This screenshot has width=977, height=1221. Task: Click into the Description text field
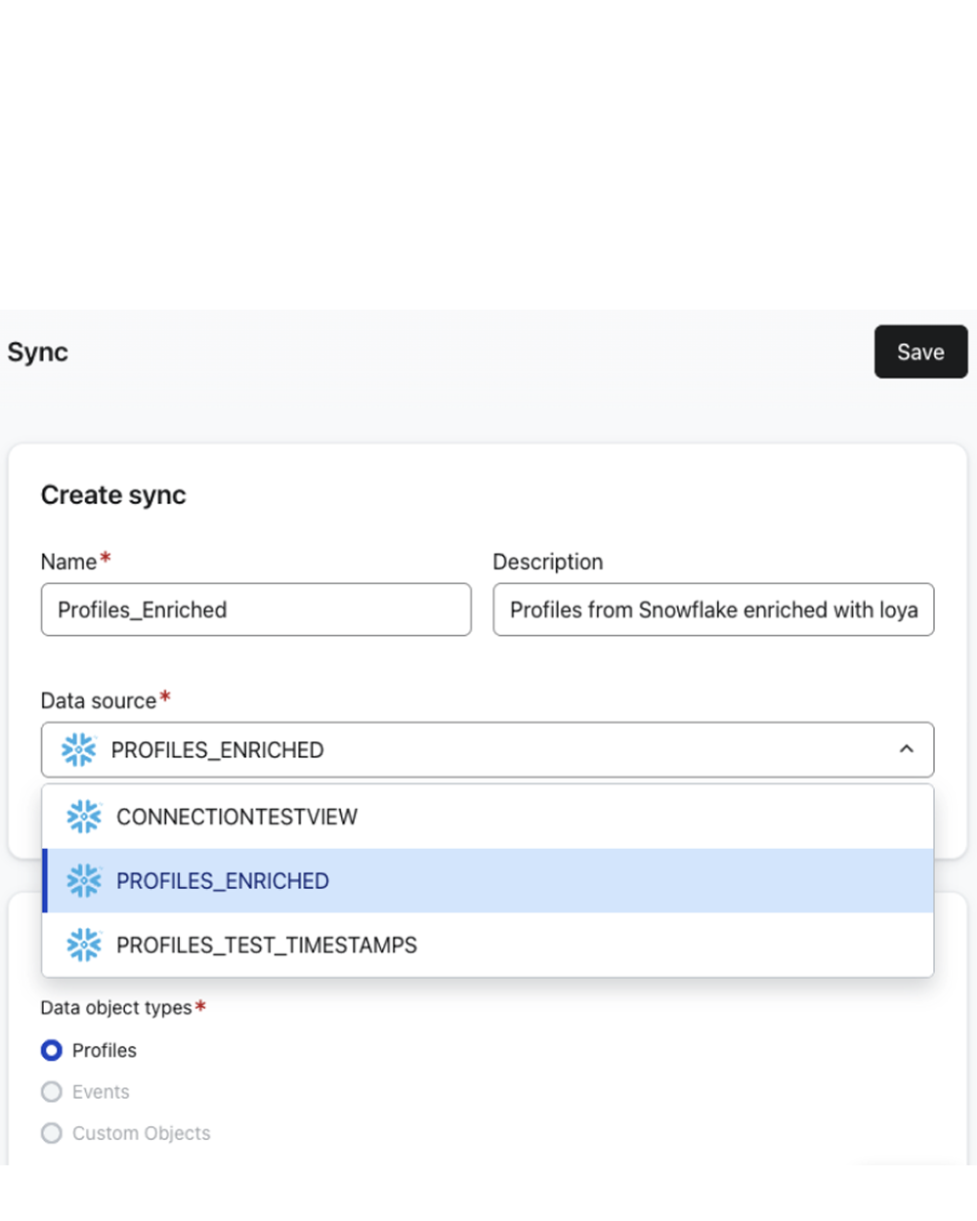[713, 610]
